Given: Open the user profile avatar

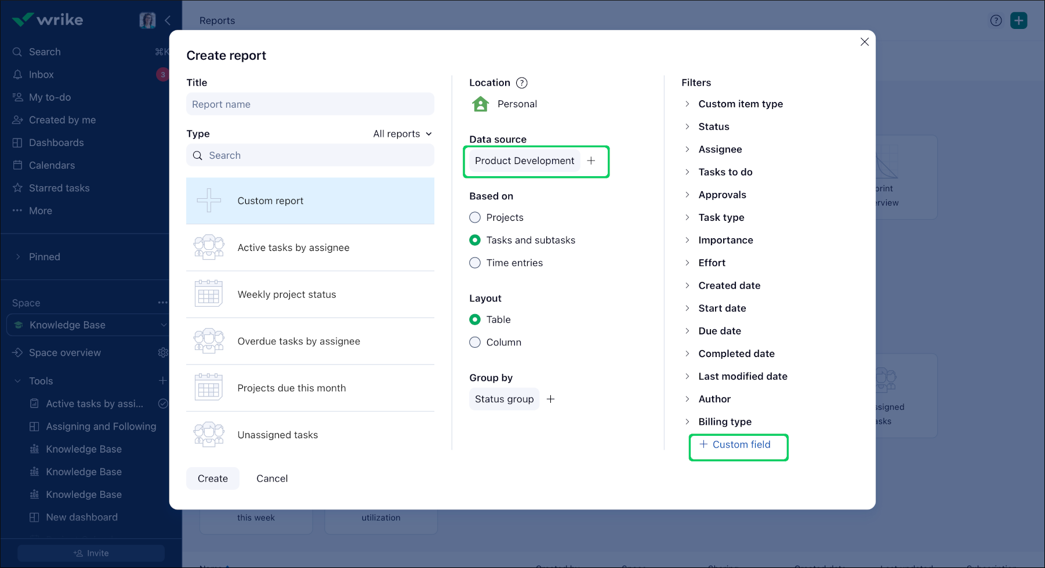Looking at the screenshot, I should [x=147, y=20].
